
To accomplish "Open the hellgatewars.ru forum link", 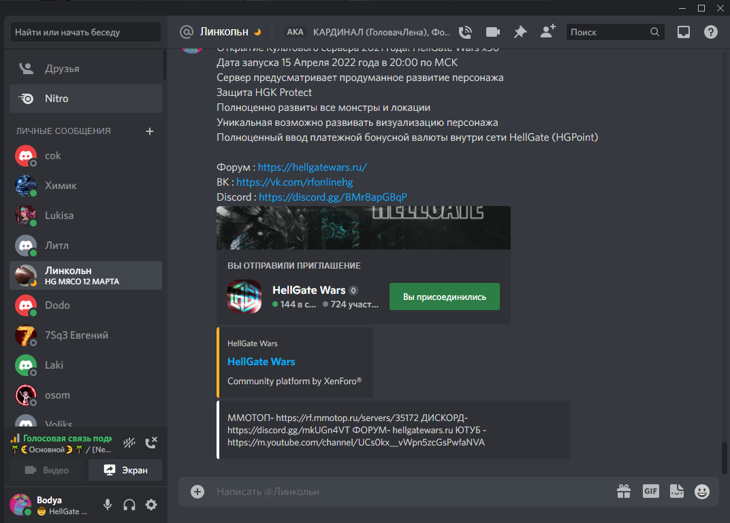I will tap(313, 167).
